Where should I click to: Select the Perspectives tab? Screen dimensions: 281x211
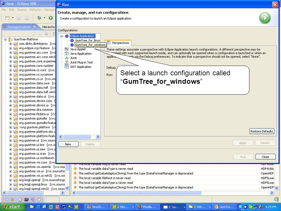pyautogui.click(x=118, y=43)
